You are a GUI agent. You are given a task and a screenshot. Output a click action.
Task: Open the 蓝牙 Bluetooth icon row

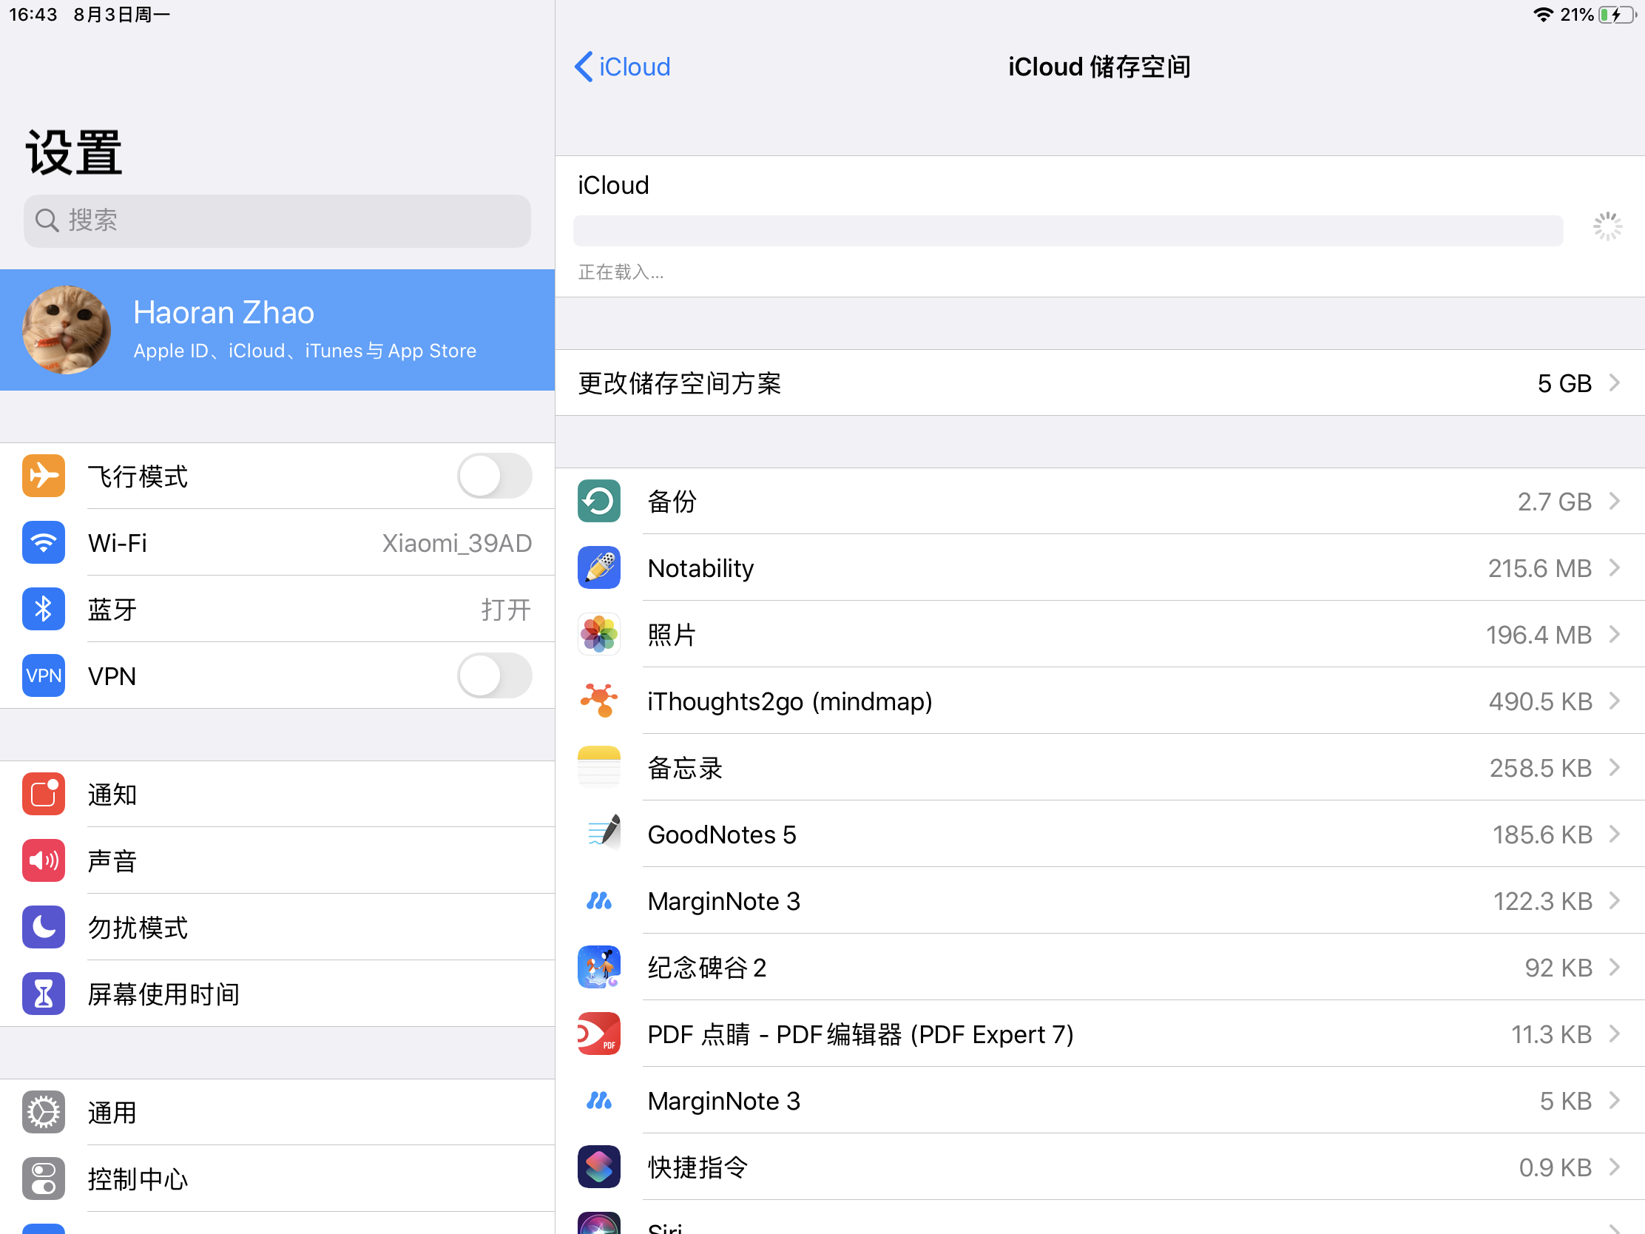coord(43,609)
